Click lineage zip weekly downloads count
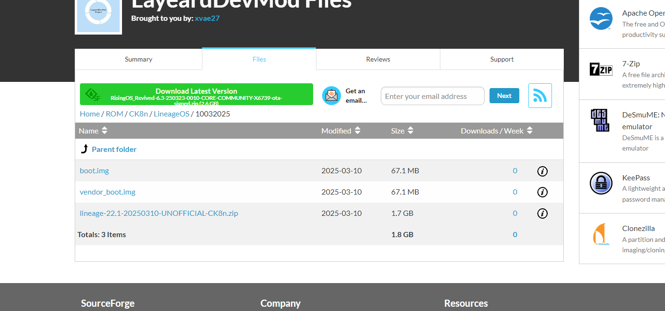This screenshot has width=665, height=311. pos(515,213)
